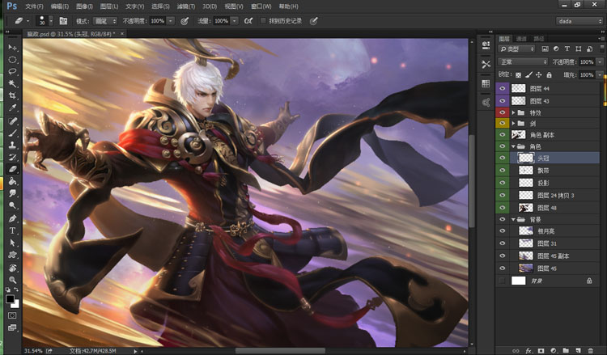Open the layer style fx menu

click(x=528, y=350)
